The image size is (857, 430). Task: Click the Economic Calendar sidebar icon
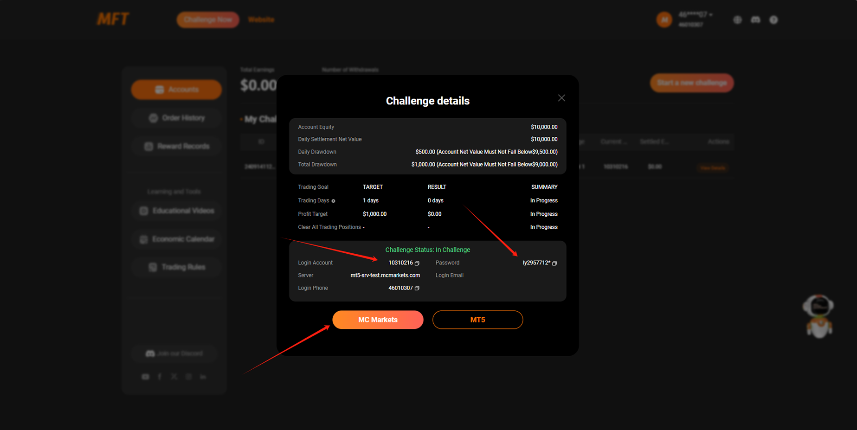(x=144, y=239)
